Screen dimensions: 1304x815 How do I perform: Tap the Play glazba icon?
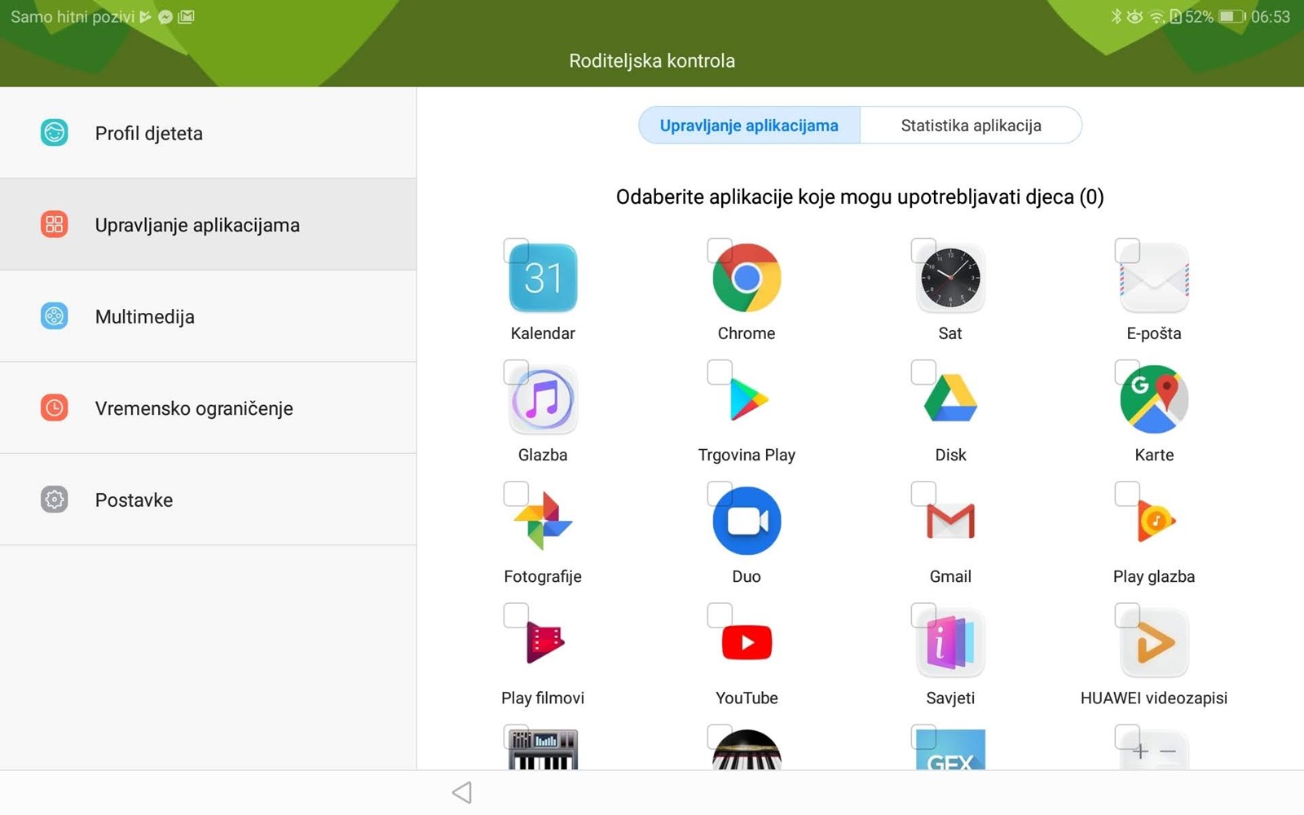click(x=1154, y=521)
